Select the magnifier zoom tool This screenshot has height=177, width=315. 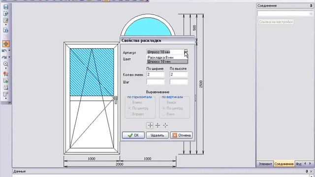[x=5, y=64]
